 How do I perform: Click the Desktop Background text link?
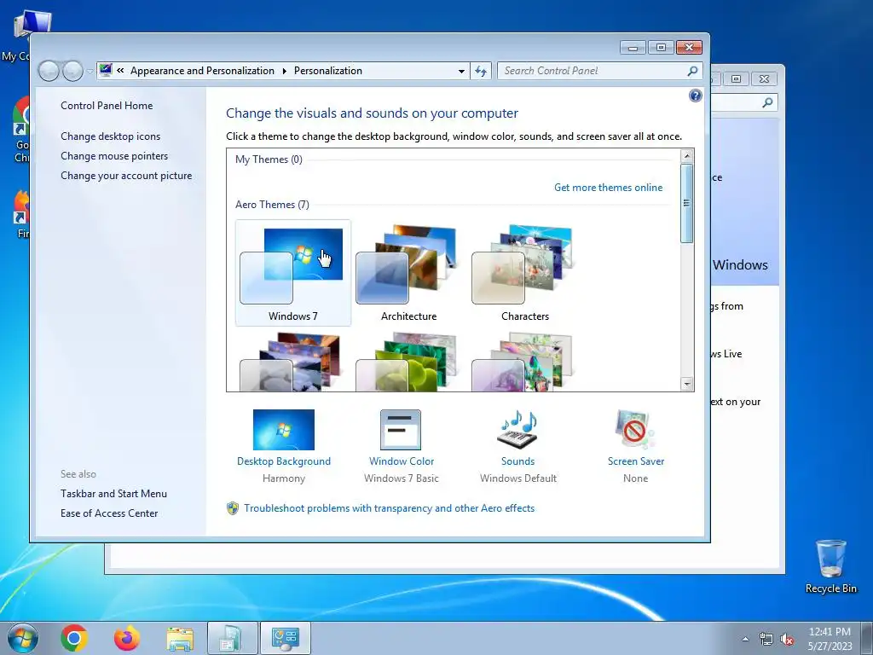pos(283,461)
